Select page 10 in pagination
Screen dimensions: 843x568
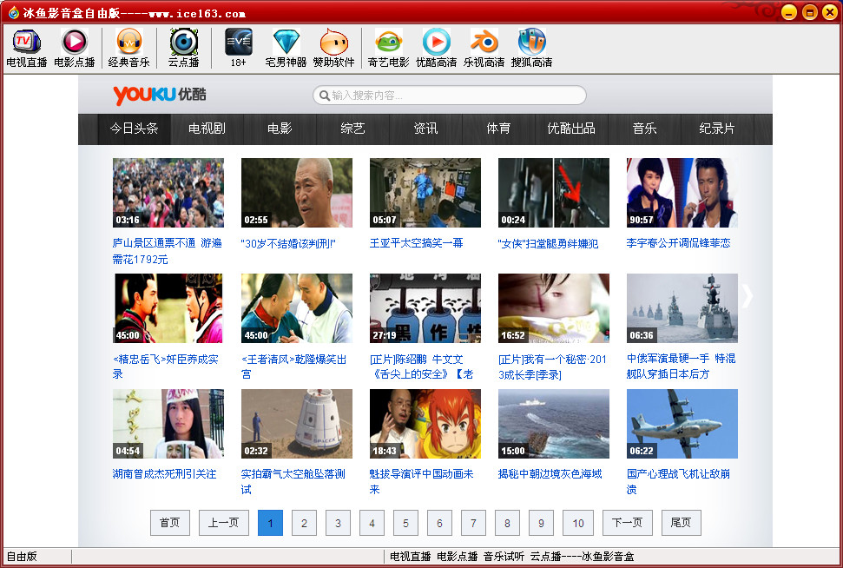coord(578,523)
